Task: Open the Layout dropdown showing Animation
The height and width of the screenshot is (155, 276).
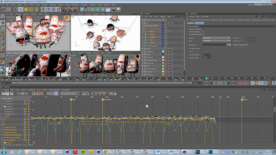Action: (x=263, y=5)
